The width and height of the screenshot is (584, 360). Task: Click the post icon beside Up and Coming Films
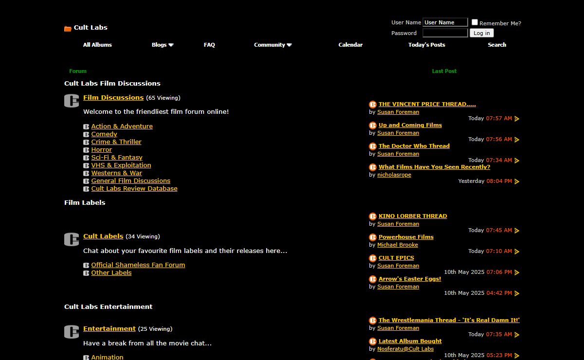click(373, 125)
